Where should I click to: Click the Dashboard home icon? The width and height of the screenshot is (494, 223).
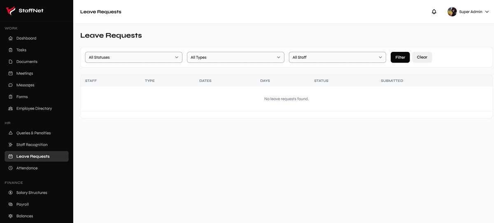click(x=11, y=38)
